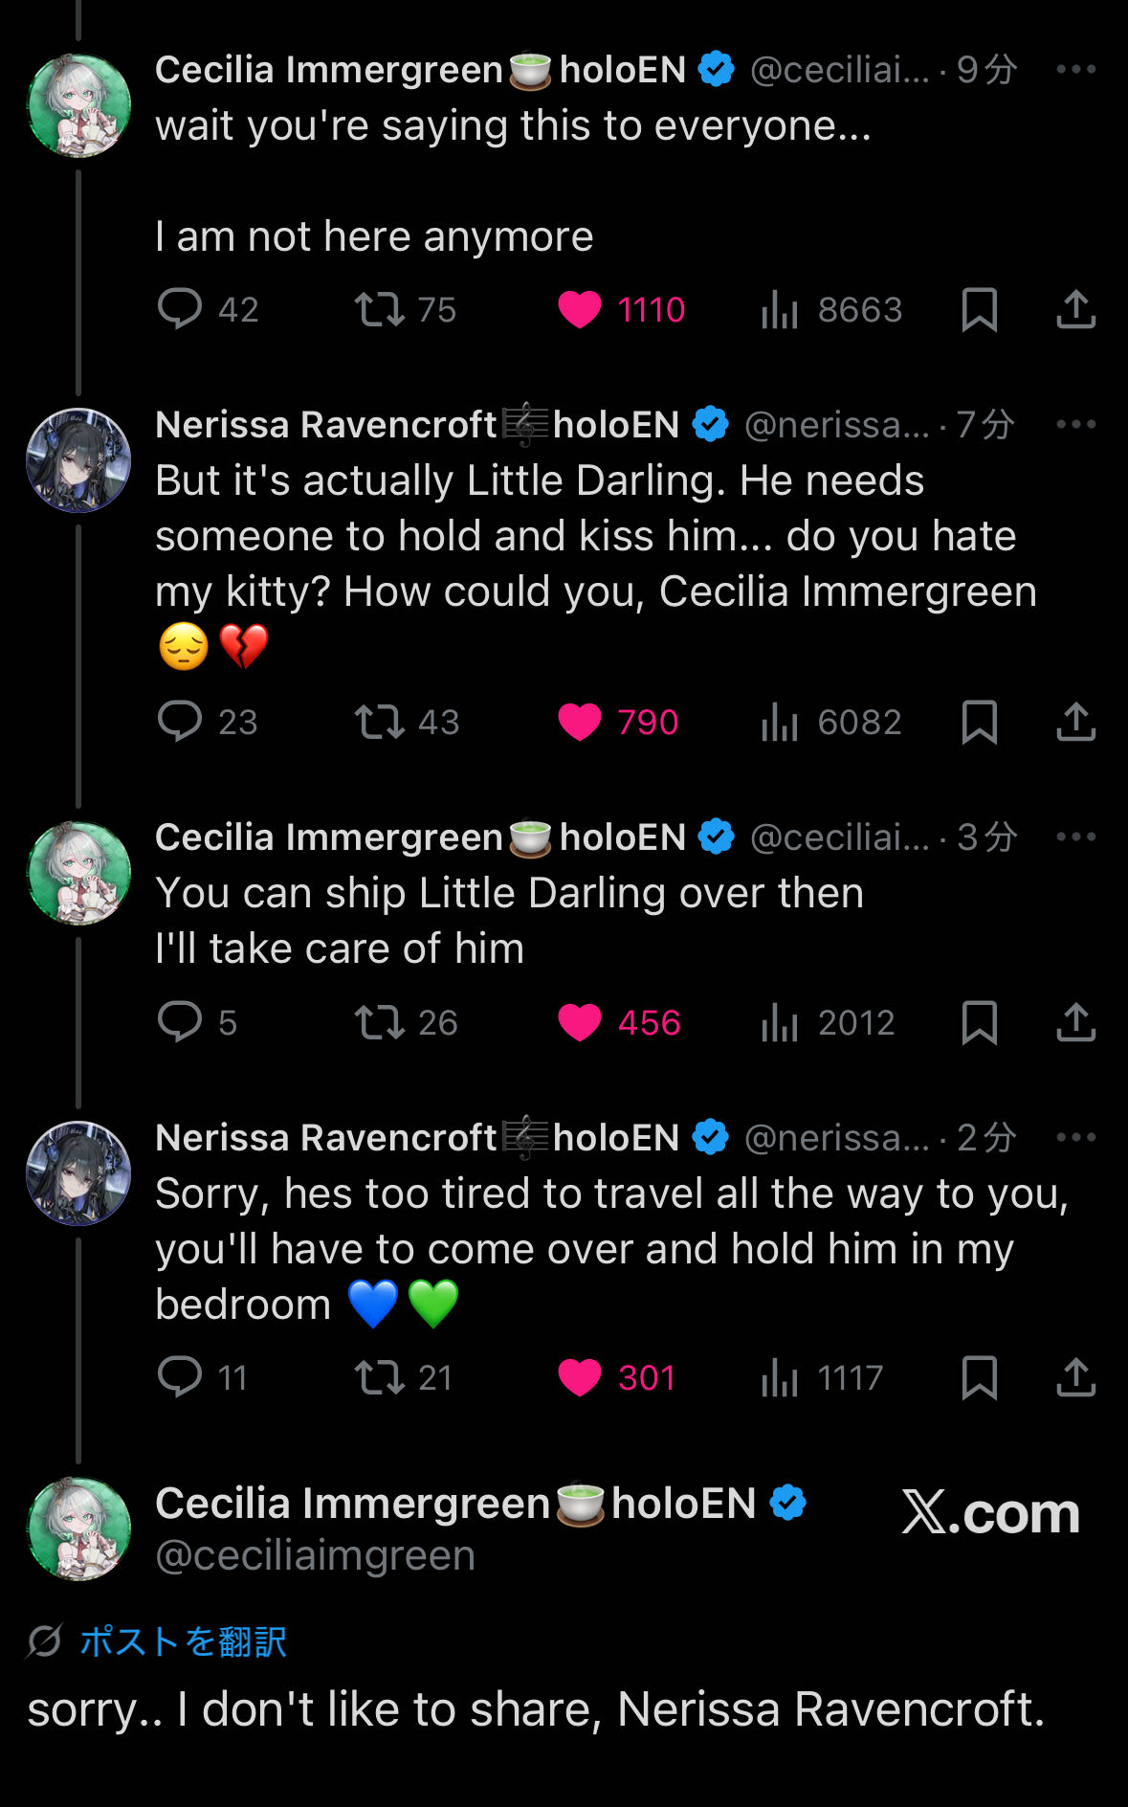The width and height of the screenshot is (1128, 1807).
Task: Like count 456 heart on Cecilia's post
Action: [580, 1022]
